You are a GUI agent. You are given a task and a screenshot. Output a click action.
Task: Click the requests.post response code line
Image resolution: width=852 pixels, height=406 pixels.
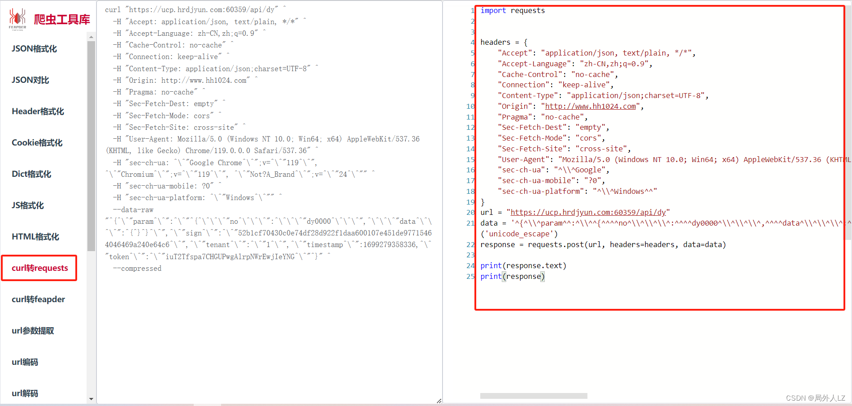[x=603, y=244]
